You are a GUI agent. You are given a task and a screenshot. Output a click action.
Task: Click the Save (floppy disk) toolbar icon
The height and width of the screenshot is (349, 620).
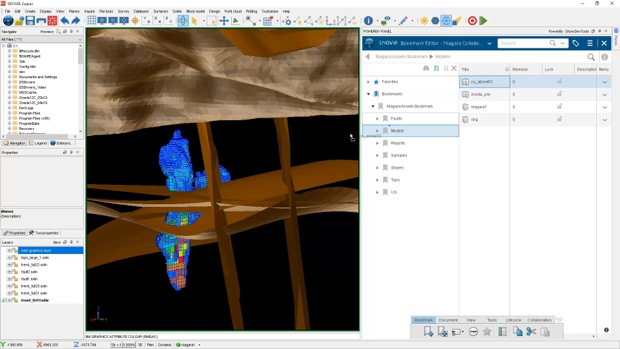(30, 21)
